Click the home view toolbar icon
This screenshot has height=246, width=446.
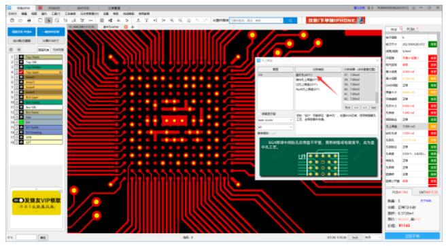click(188, 20)
